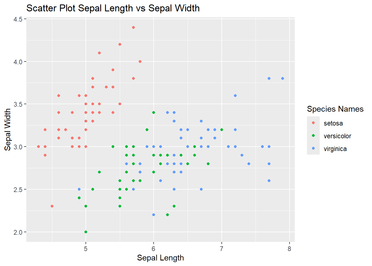
Task: Click the scatter plot main title
Action: coord(113,8)
